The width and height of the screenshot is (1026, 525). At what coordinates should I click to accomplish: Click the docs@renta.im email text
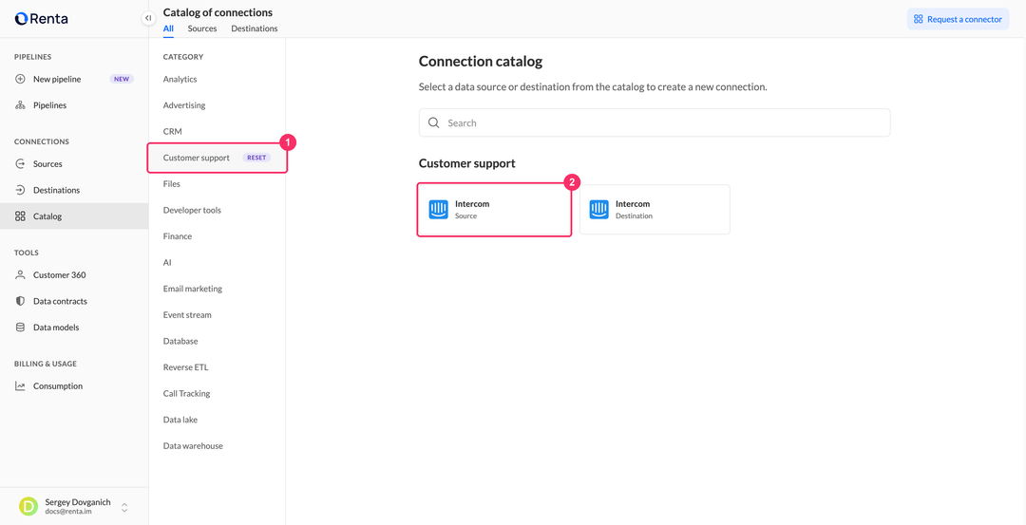tap(68, 512)
